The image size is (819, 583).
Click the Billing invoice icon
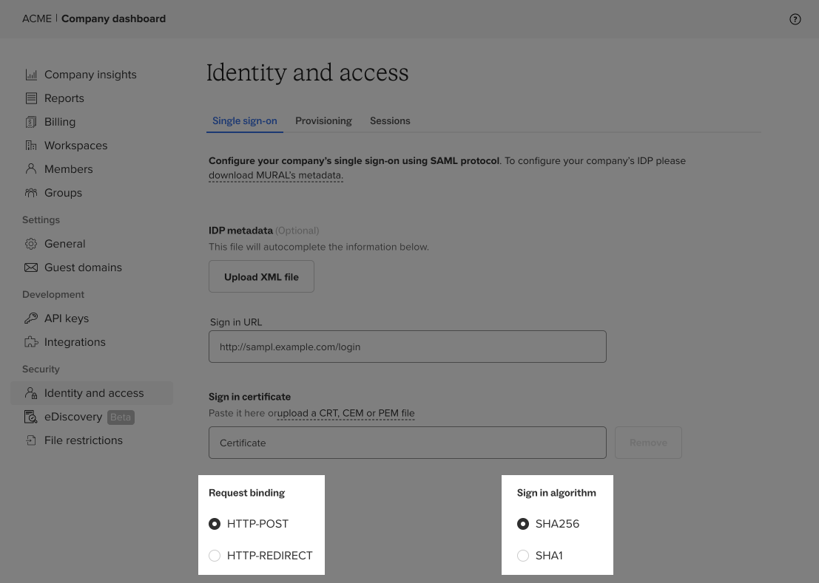(31, 122)
